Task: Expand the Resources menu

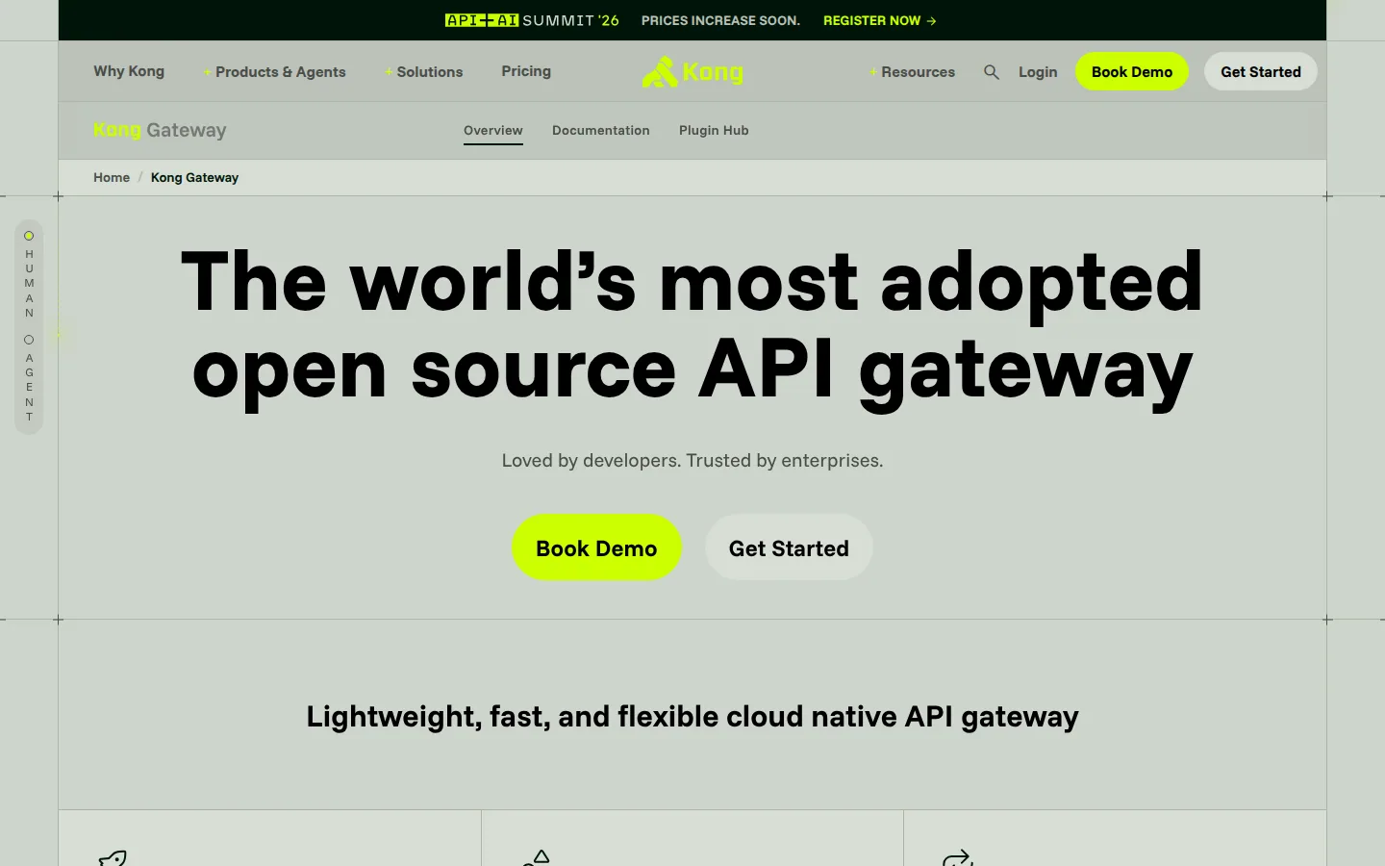Action: pyautogui.click(x=912, y=72)
